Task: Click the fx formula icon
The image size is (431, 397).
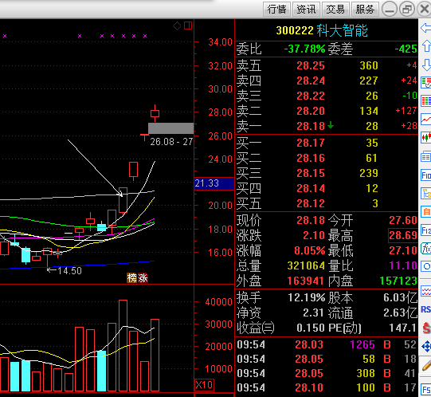Action: pyautogui.click(x=425, y=249)
